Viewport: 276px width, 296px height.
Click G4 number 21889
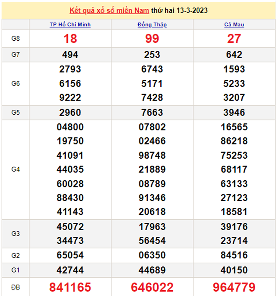click(x=152, y=169)
